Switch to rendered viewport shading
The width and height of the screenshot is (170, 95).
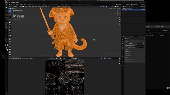coord(119,6)
